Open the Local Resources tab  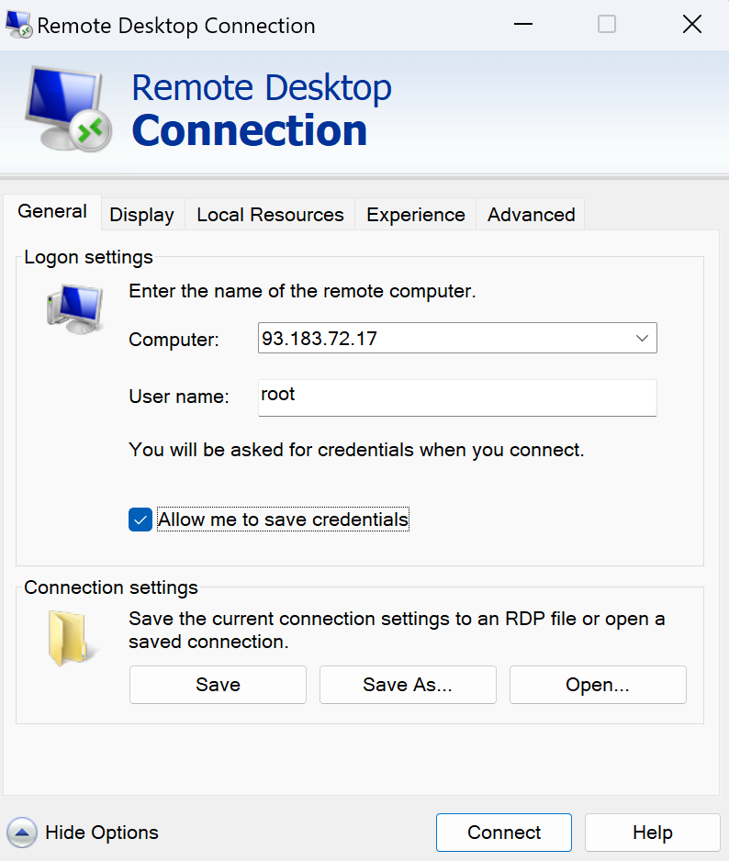coord(270,215)
